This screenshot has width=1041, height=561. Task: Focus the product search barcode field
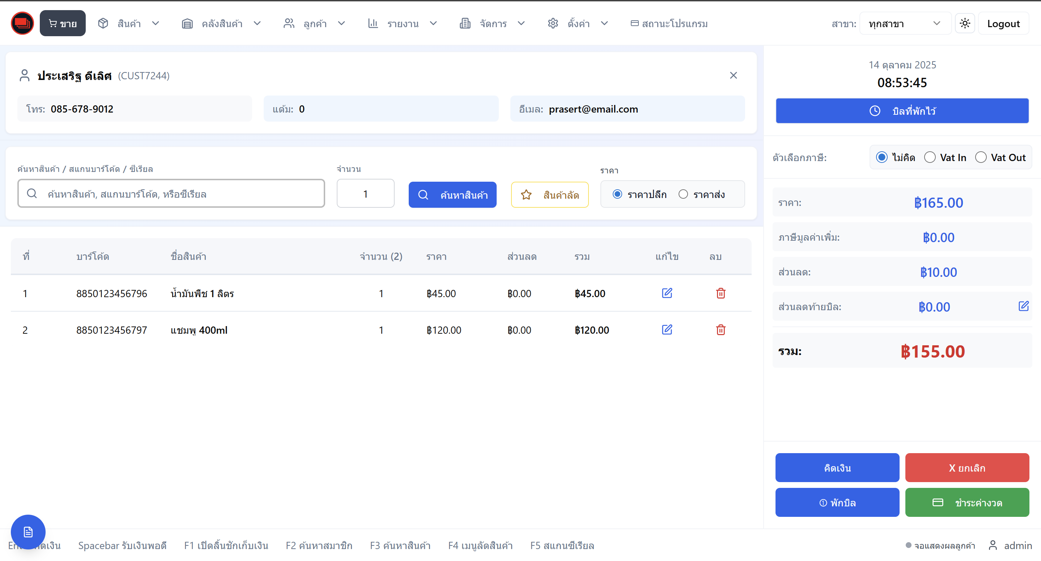pyautogui.click(x=171, y=194)
